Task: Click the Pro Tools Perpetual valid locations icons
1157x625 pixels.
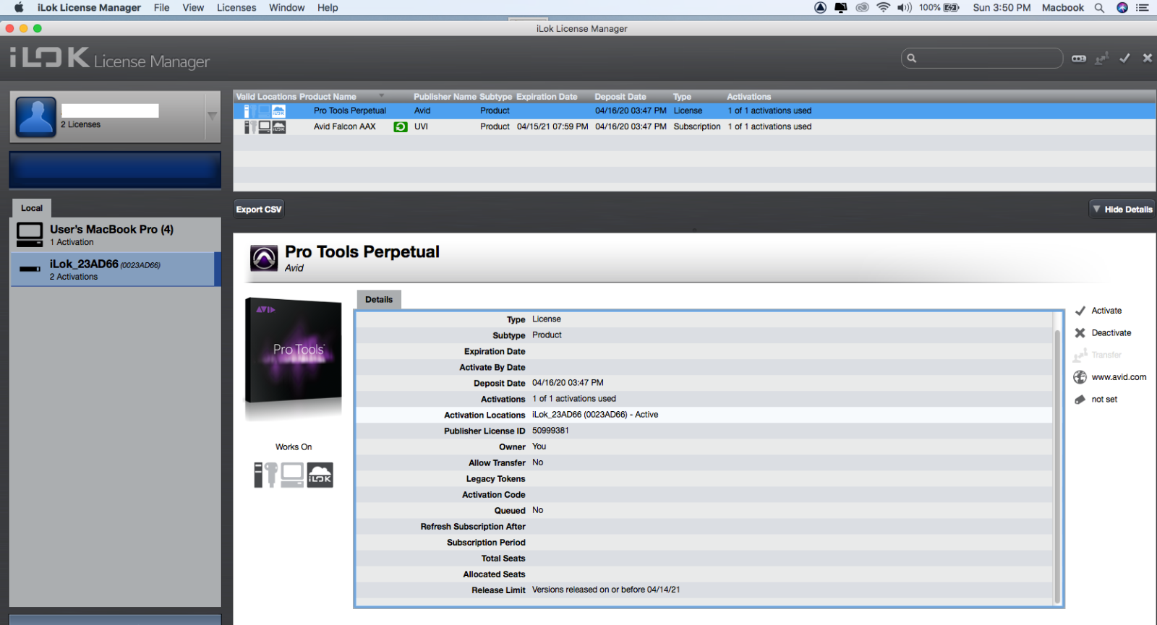Action: tap(265, 111)
